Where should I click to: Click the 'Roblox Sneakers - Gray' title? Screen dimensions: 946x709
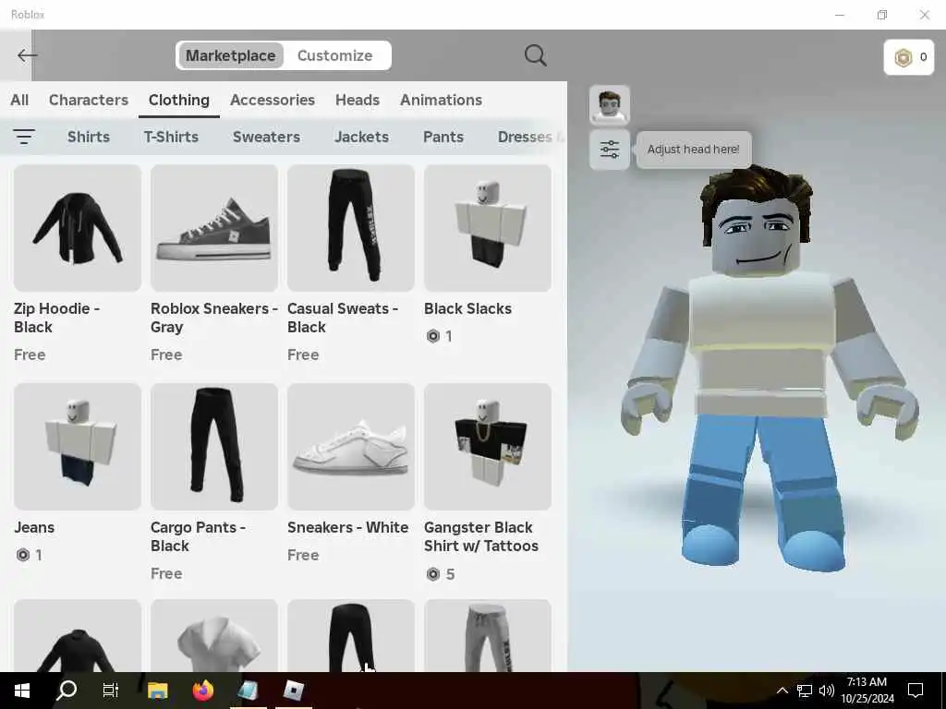coord(214,318)
